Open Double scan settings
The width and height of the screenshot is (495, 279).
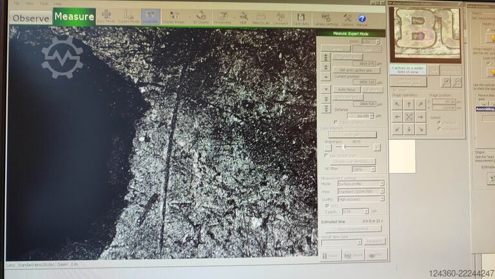353,162
